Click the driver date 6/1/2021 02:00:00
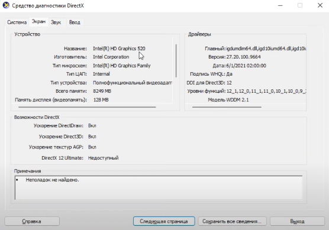The width and height of the screenshot is (329, 230). click(246, 66)
